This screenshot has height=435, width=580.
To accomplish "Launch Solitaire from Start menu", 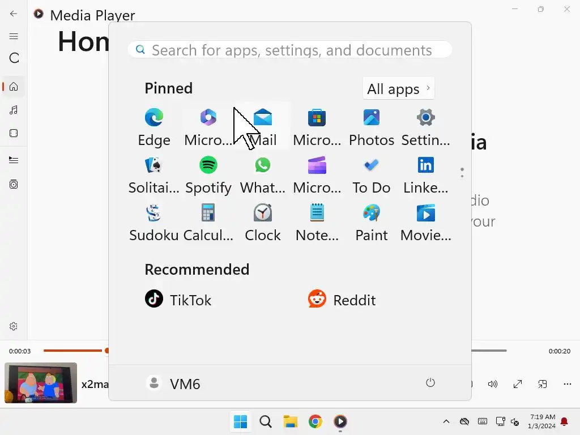I will pos(154,175).
